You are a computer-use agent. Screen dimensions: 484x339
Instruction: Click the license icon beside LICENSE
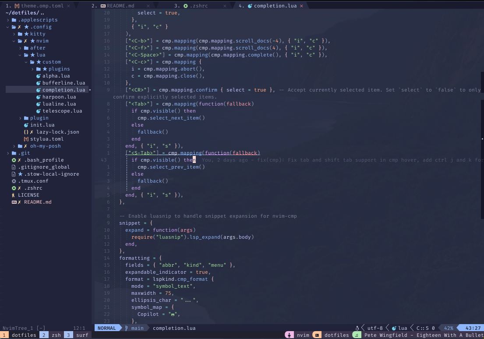click(13, 195)
